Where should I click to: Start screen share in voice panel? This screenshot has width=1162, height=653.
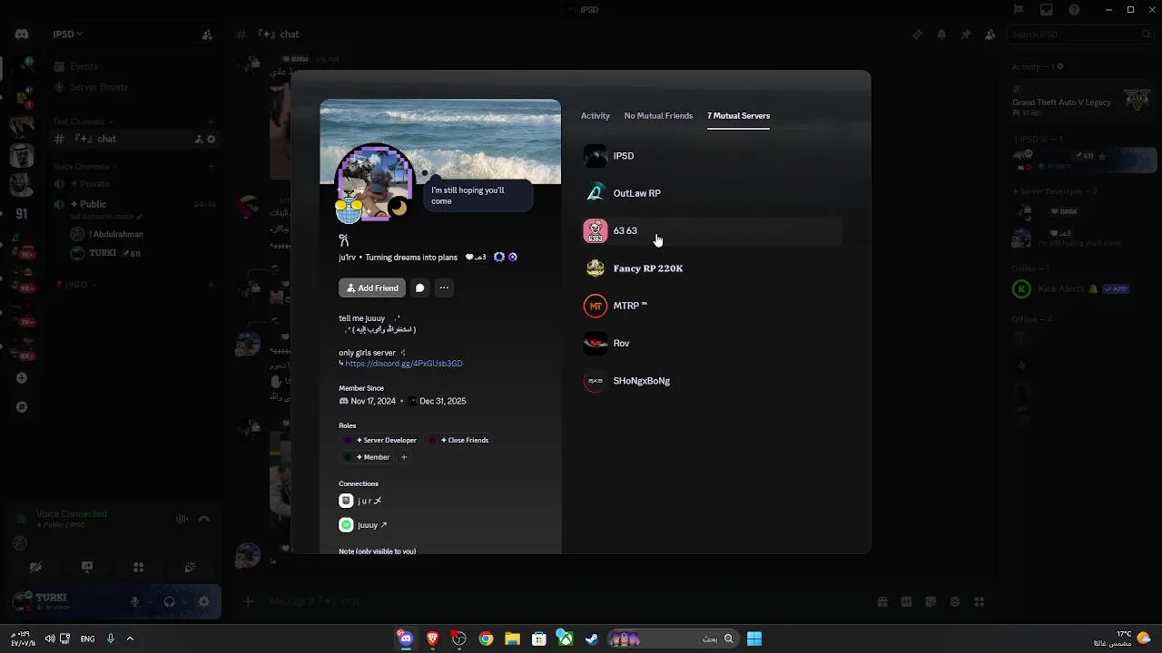click(87, 567)
